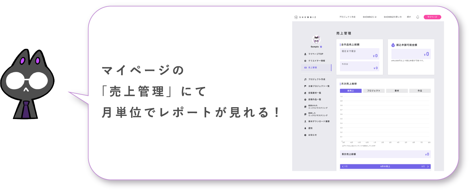Select the 総売上 chart tab
The image size is (471, 192).
(x=350, y=91)
